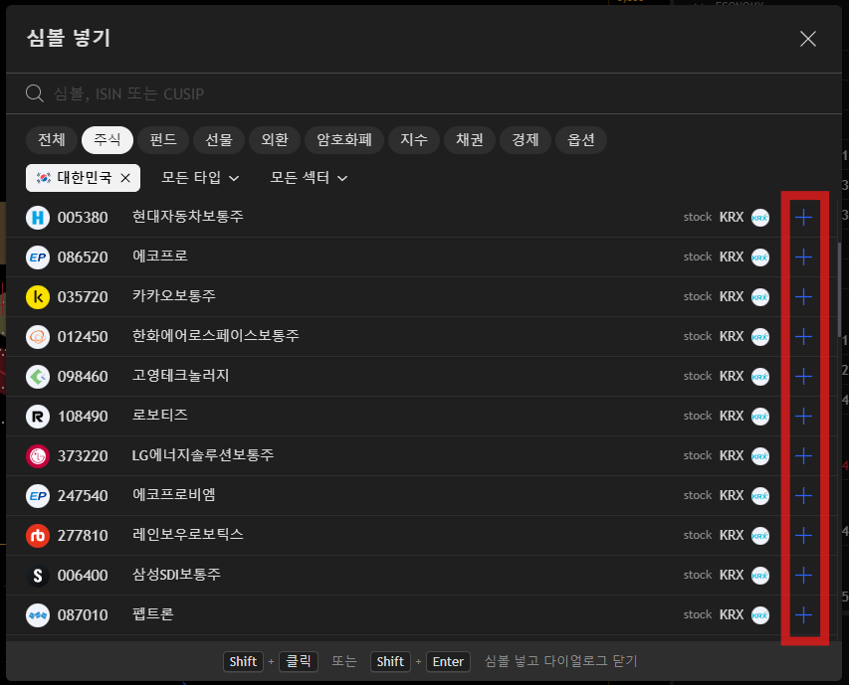This screenshot has width=849, height=685.
Task: Add 005380 현대자동차보통주 with its plus icon
Action: pyautogui.click(x=803, y=218)
